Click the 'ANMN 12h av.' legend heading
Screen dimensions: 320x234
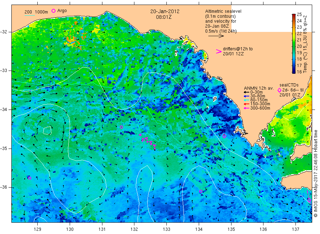(x=258, y=88)
